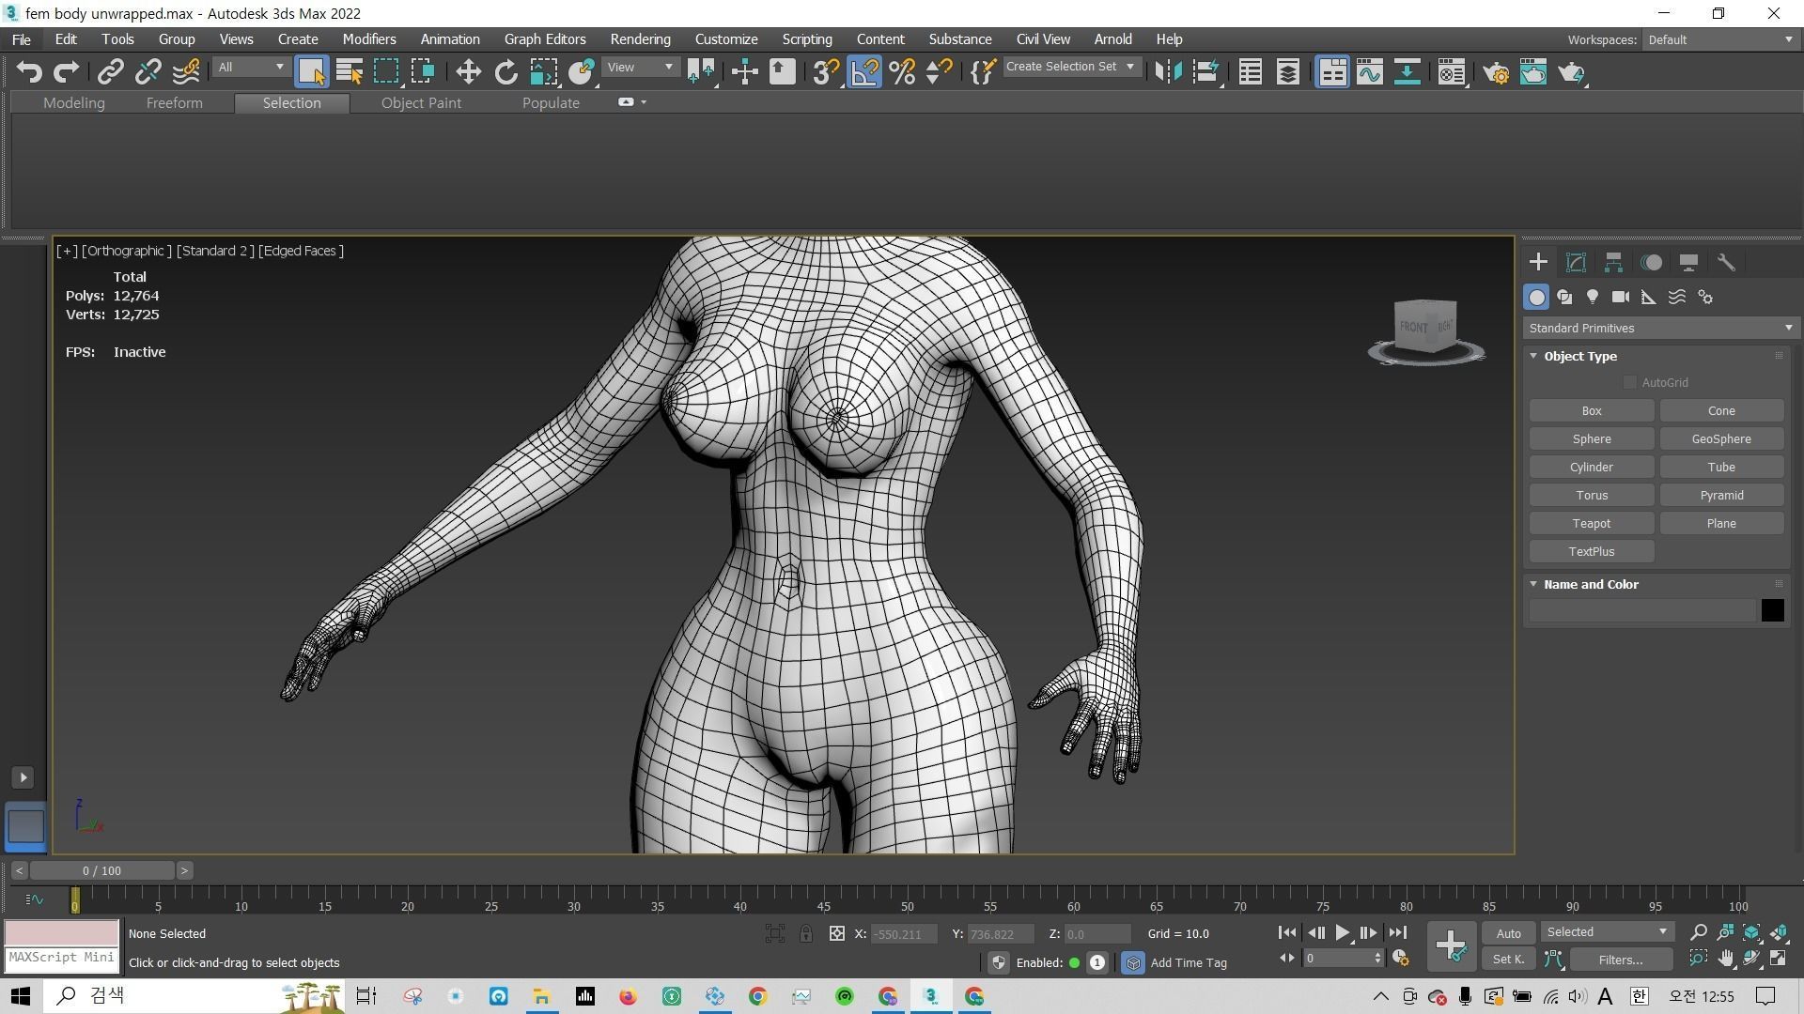Enable the AutoGrid checkbox
Screen dimensions: 1804x1014
[x=1630, y=383]
